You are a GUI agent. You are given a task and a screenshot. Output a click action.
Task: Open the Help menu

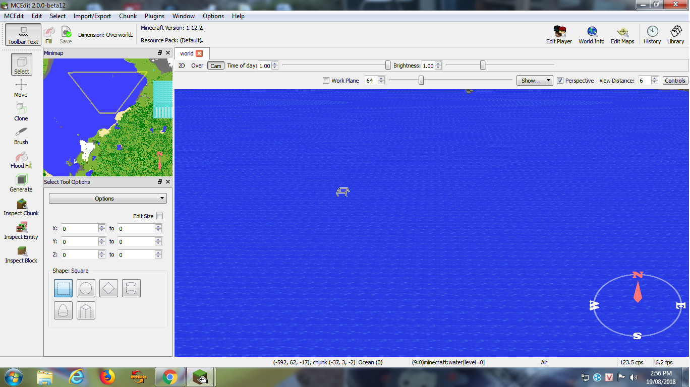tap(238, 16)
